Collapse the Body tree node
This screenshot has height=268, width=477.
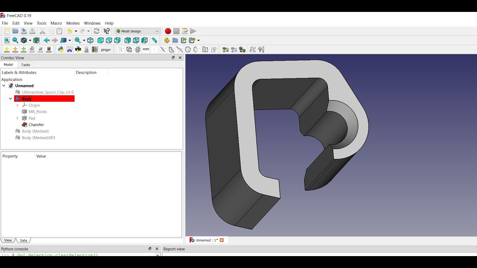(x=10, y=99)
